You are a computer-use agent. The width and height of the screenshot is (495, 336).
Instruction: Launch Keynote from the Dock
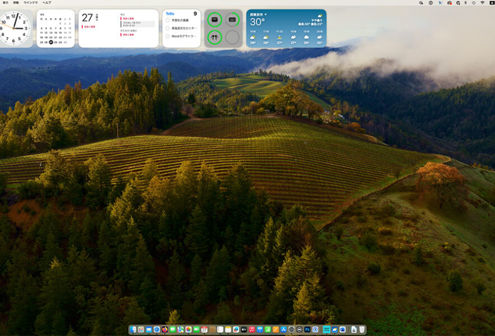click(260, 330)
